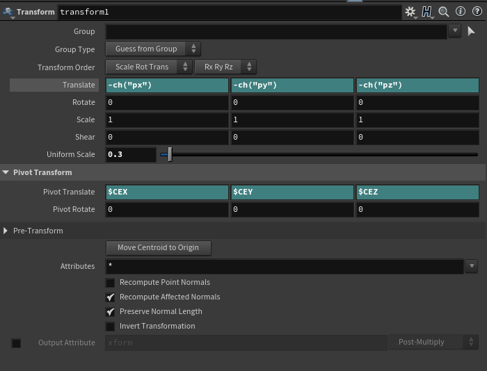Click the Pivot Rotate X field
The image size is (487, 371).
(167, 210)
